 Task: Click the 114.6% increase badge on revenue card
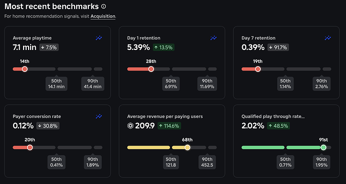click(x=169, y=126)
